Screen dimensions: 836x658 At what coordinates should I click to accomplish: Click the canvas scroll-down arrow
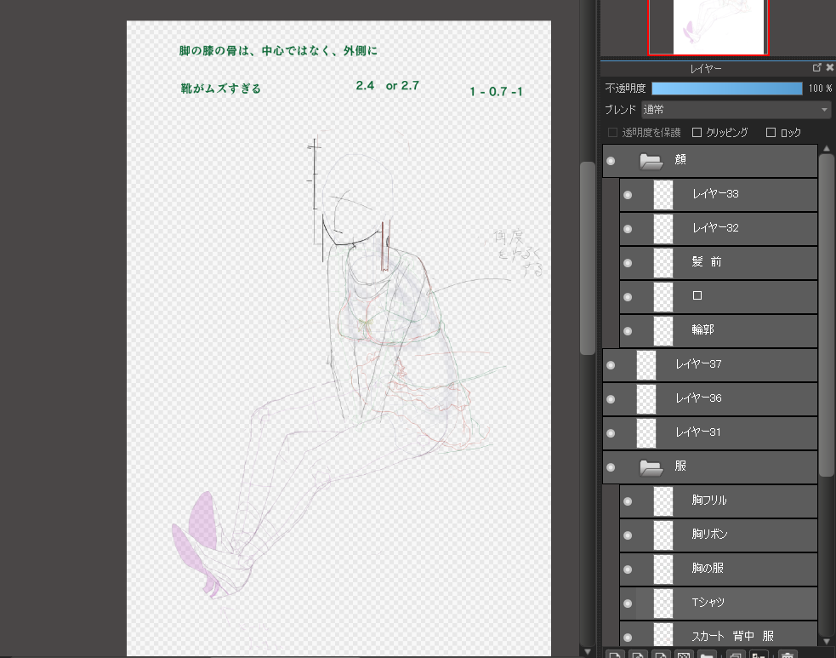coord(587,652)
